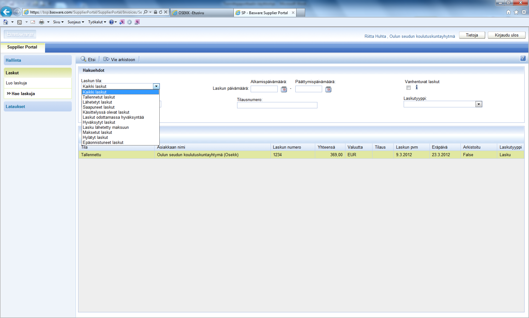Click the OneNote Linked Notes icon

tap(137, 22)
